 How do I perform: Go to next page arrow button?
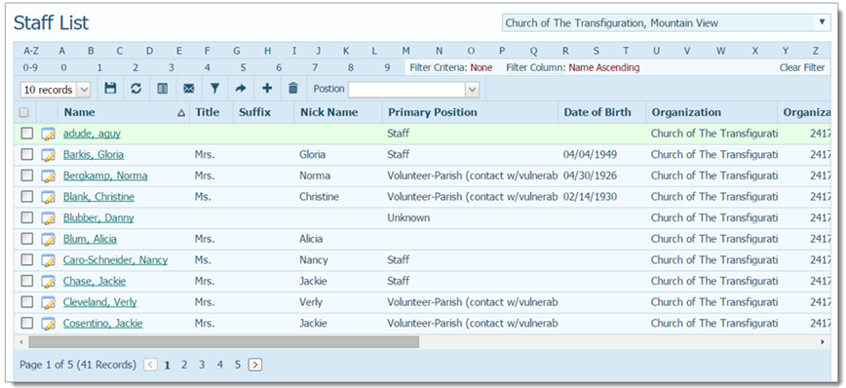coord(255,365)
